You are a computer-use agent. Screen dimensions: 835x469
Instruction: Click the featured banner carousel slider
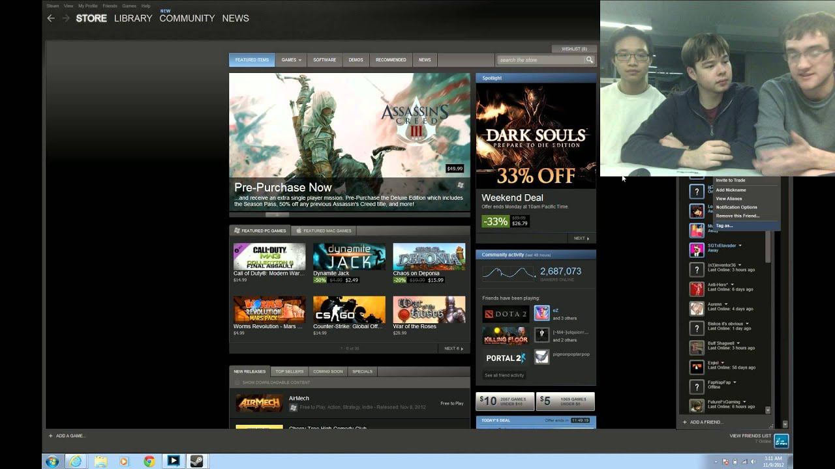(277, 214)
